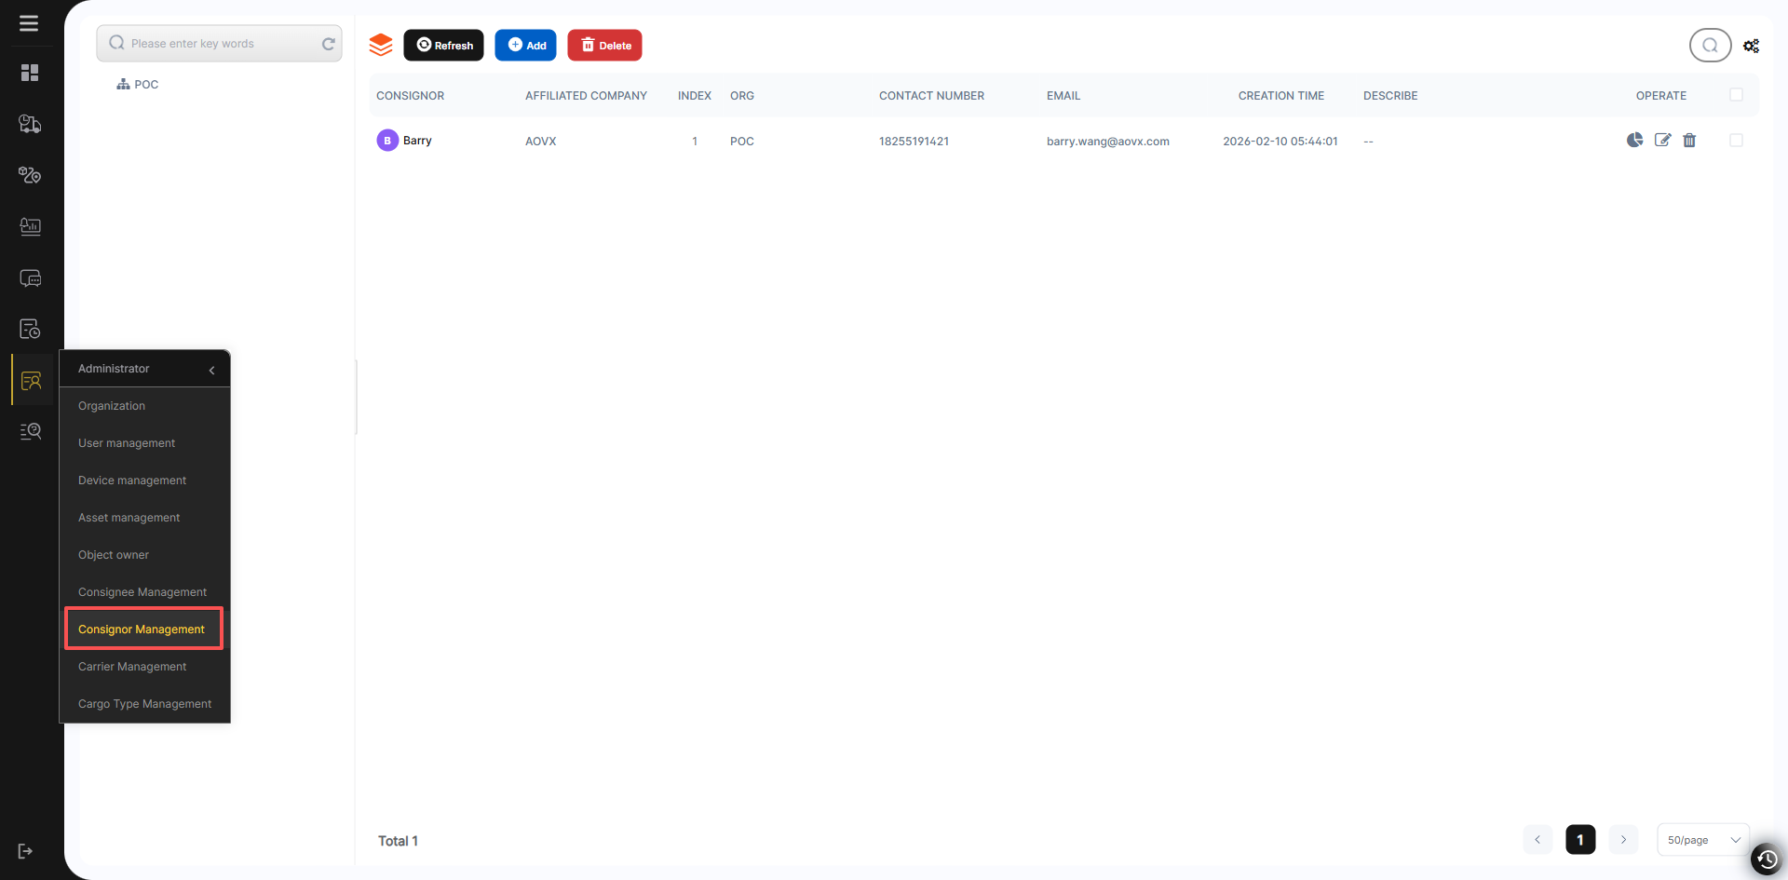Click the POC org cell in Barry row

pos(742,142)
